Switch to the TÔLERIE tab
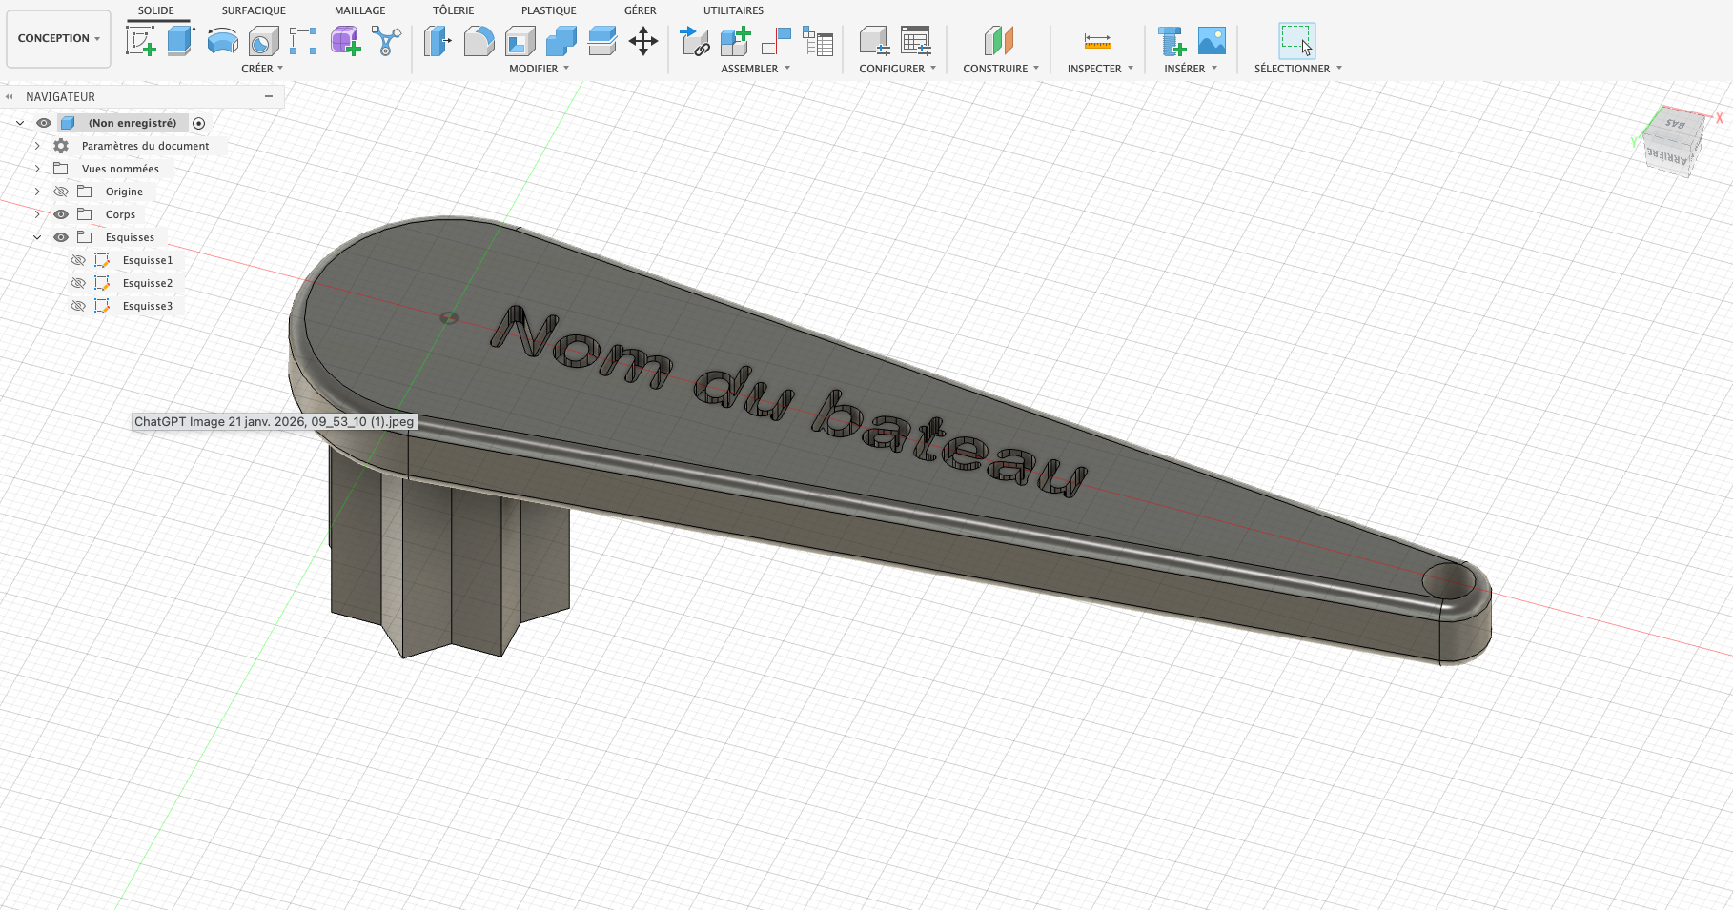The image size is (1733, 910). (x=453, y=10)
